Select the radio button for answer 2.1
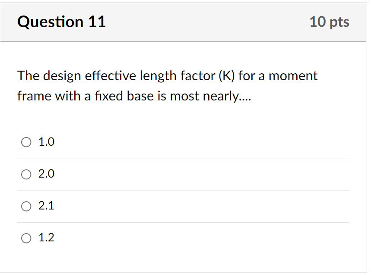This screenshot has width=374, height=275. (26, 206)
